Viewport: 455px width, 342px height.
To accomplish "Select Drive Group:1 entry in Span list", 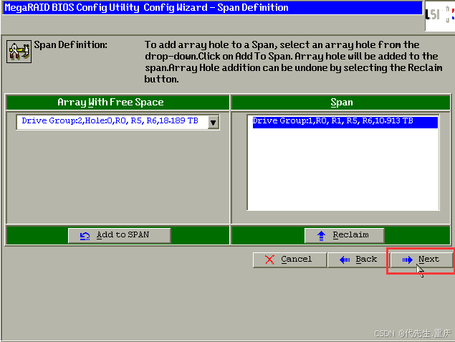I will click(x=345, y=121).
